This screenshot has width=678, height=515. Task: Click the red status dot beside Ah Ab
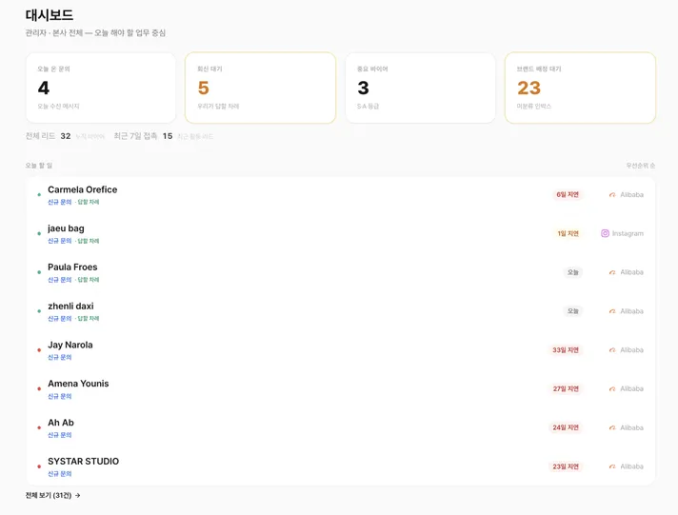point(39,427)
